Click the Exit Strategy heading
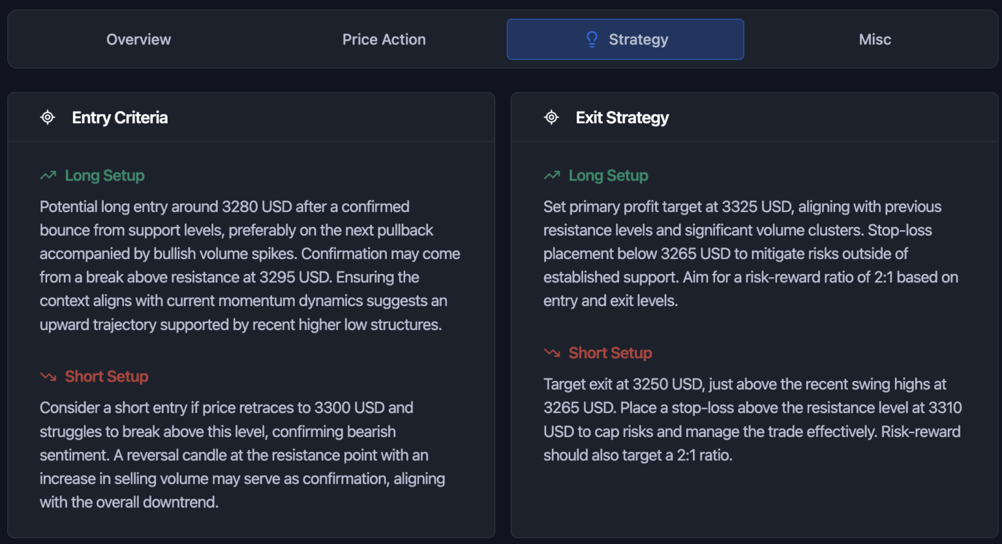The height and width of the screenshot is (544, 1002). pos(622,118)
